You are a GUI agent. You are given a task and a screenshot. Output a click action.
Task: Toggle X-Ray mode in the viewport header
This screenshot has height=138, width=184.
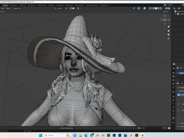[150, 8]
